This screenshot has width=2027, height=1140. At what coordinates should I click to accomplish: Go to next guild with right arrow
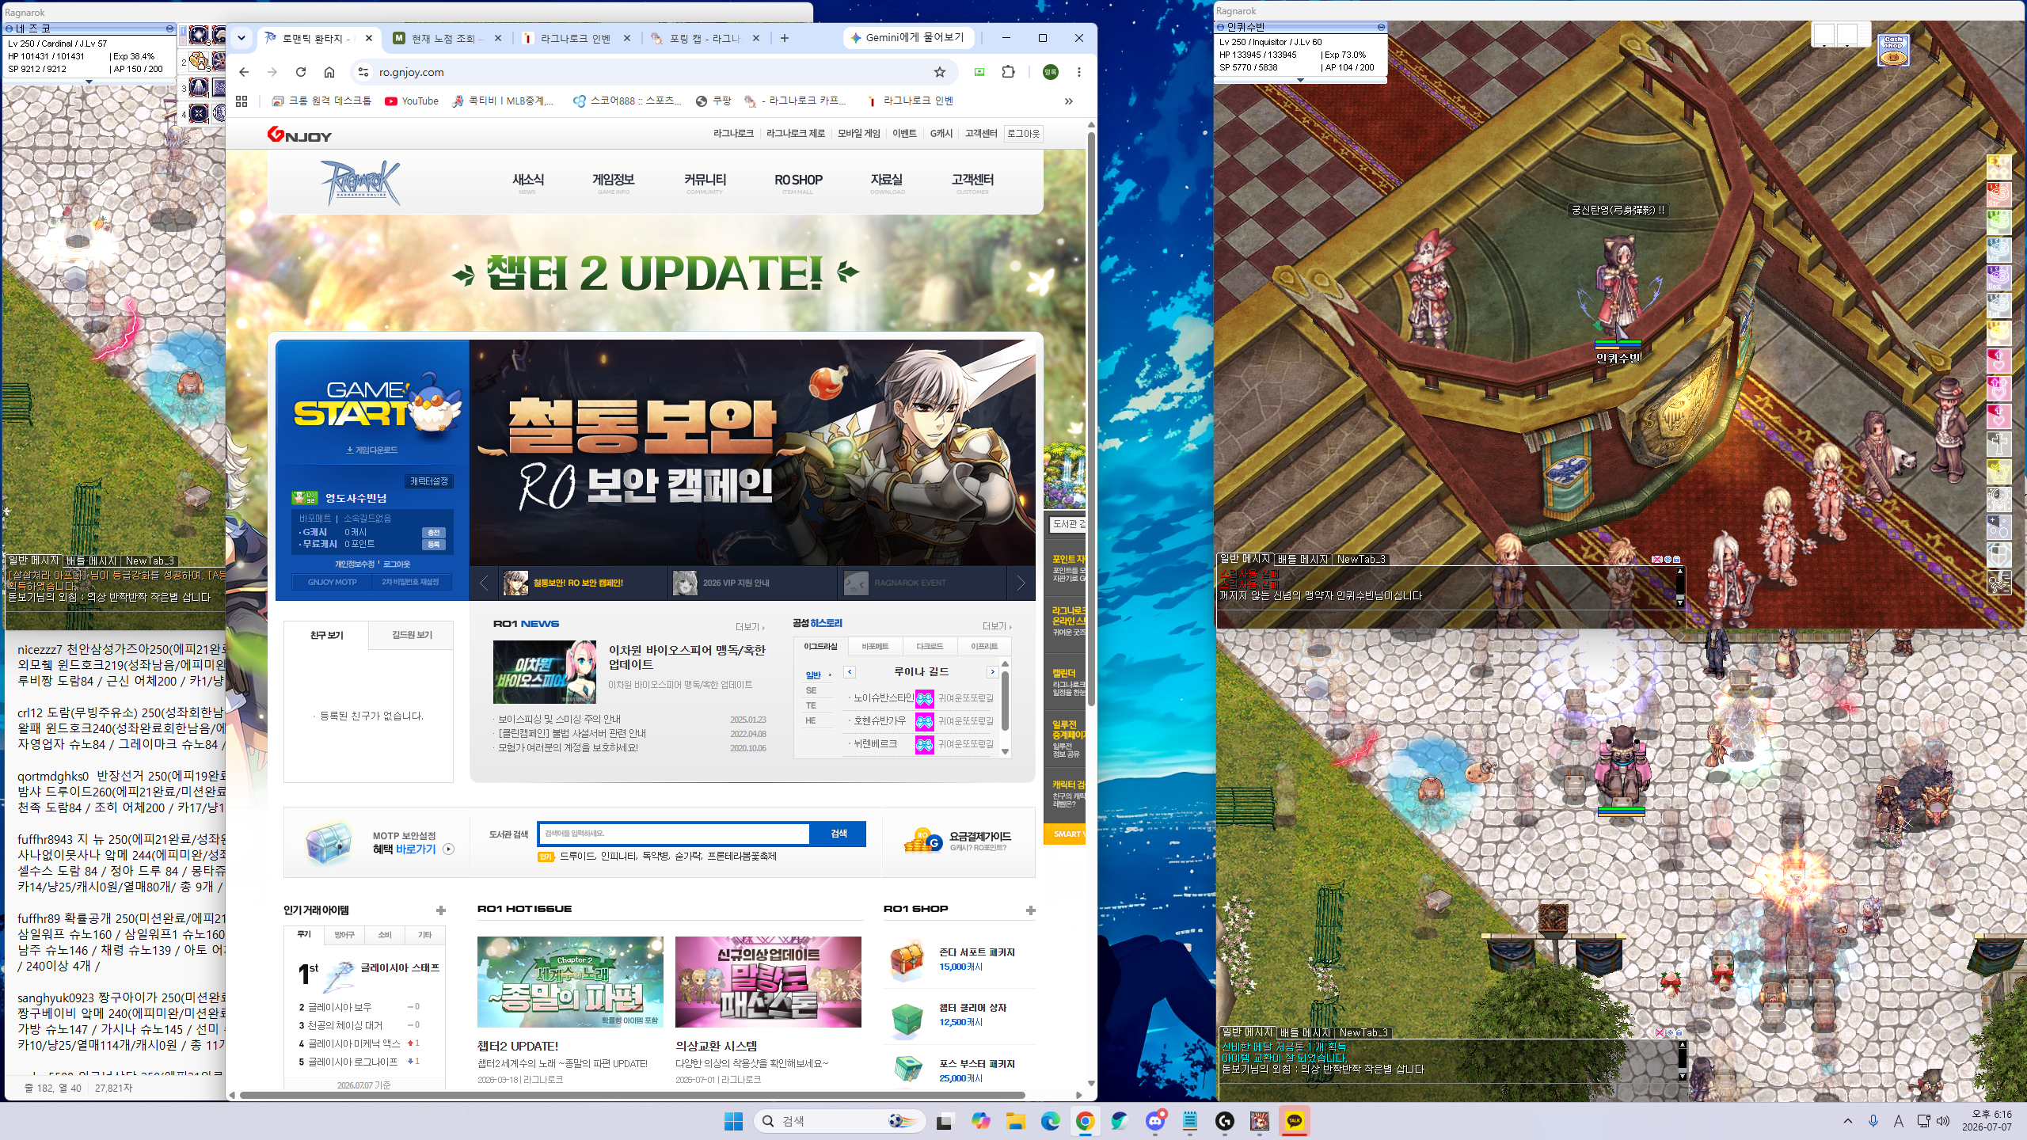[x=992, y=671]
